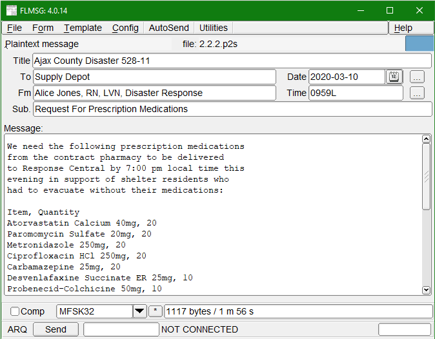This screenshot has width=435, height=339.
Task: Click the ellipsis button beside Time field
Action: point(417,93)
